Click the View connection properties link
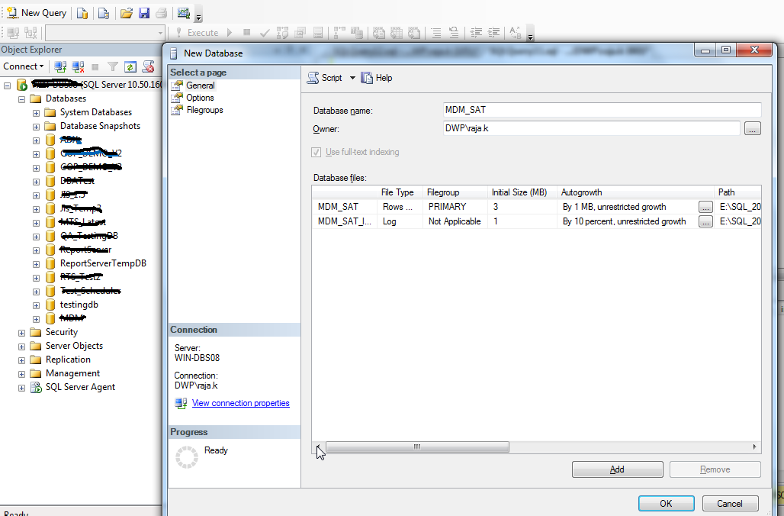Image resolution: width=784 pixels, height=516 pixels. pyautogui.click(x=241, y=402)
